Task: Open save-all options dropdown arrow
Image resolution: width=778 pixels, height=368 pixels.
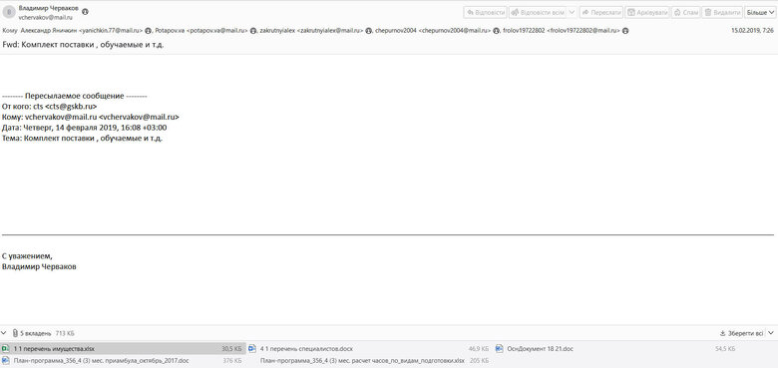Action: coord(771,333)
